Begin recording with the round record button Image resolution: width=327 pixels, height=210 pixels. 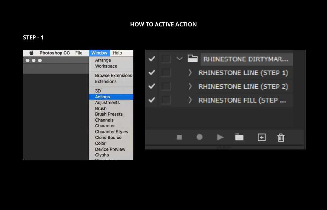coord(199,137)
